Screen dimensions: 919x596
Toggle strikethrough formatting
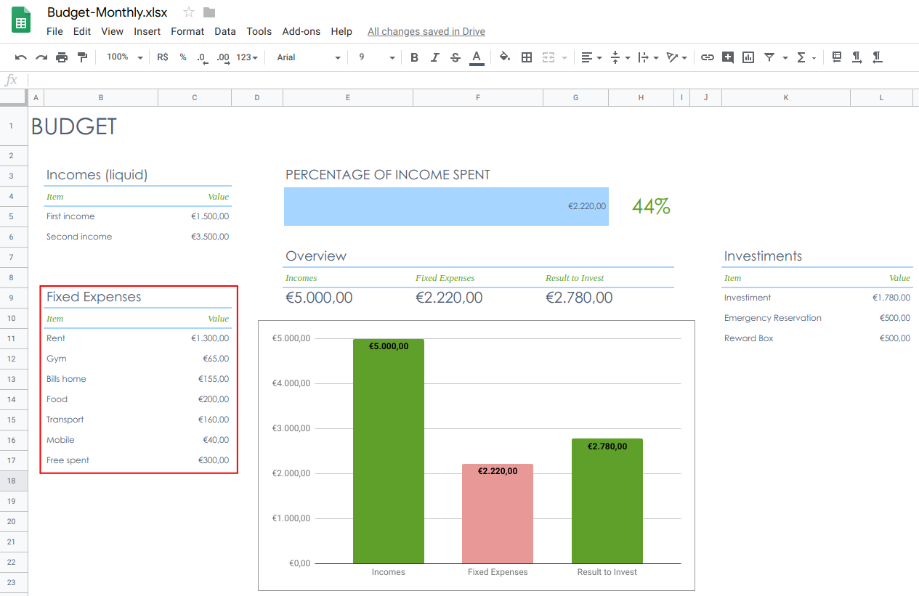[456, 57]
